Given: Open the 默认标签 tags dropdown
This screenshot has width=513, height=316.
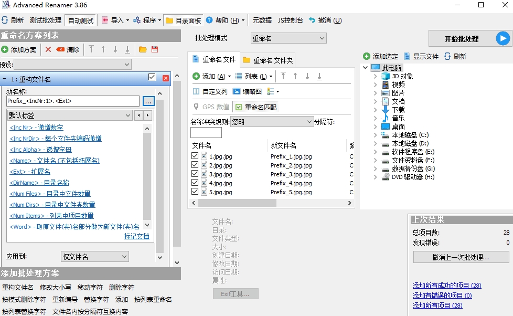Looking at the screenshot, I should click(x=70, y=115).
